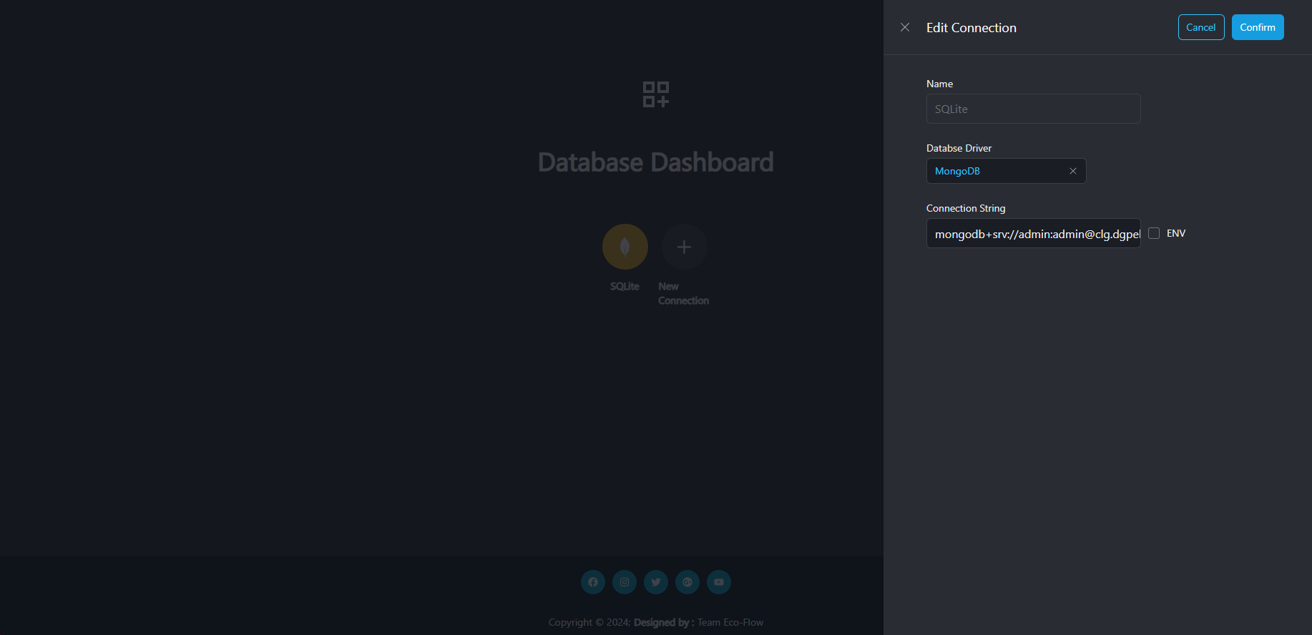Clear the MongoDB driver selection
This screenshot has width=1312, height=635.
click(x=1073, y=171)
